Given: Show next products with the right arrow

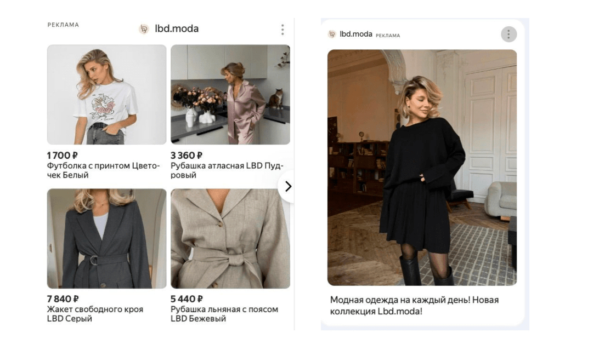Looking at the screenshot, I should 288,186.
